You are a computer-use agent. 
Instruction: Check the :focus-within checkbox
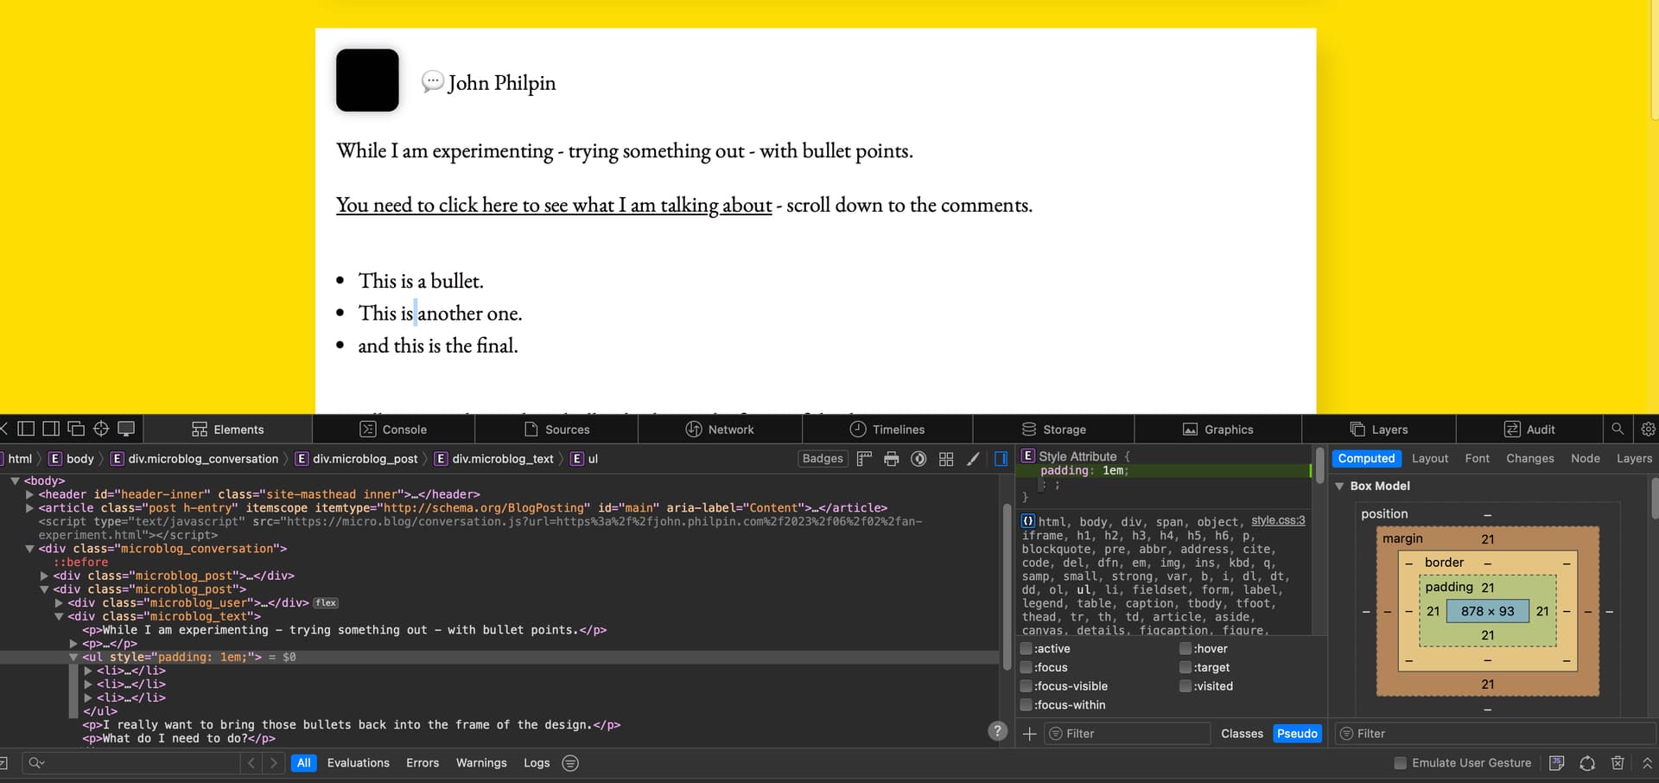click(x=1027, y=705)
